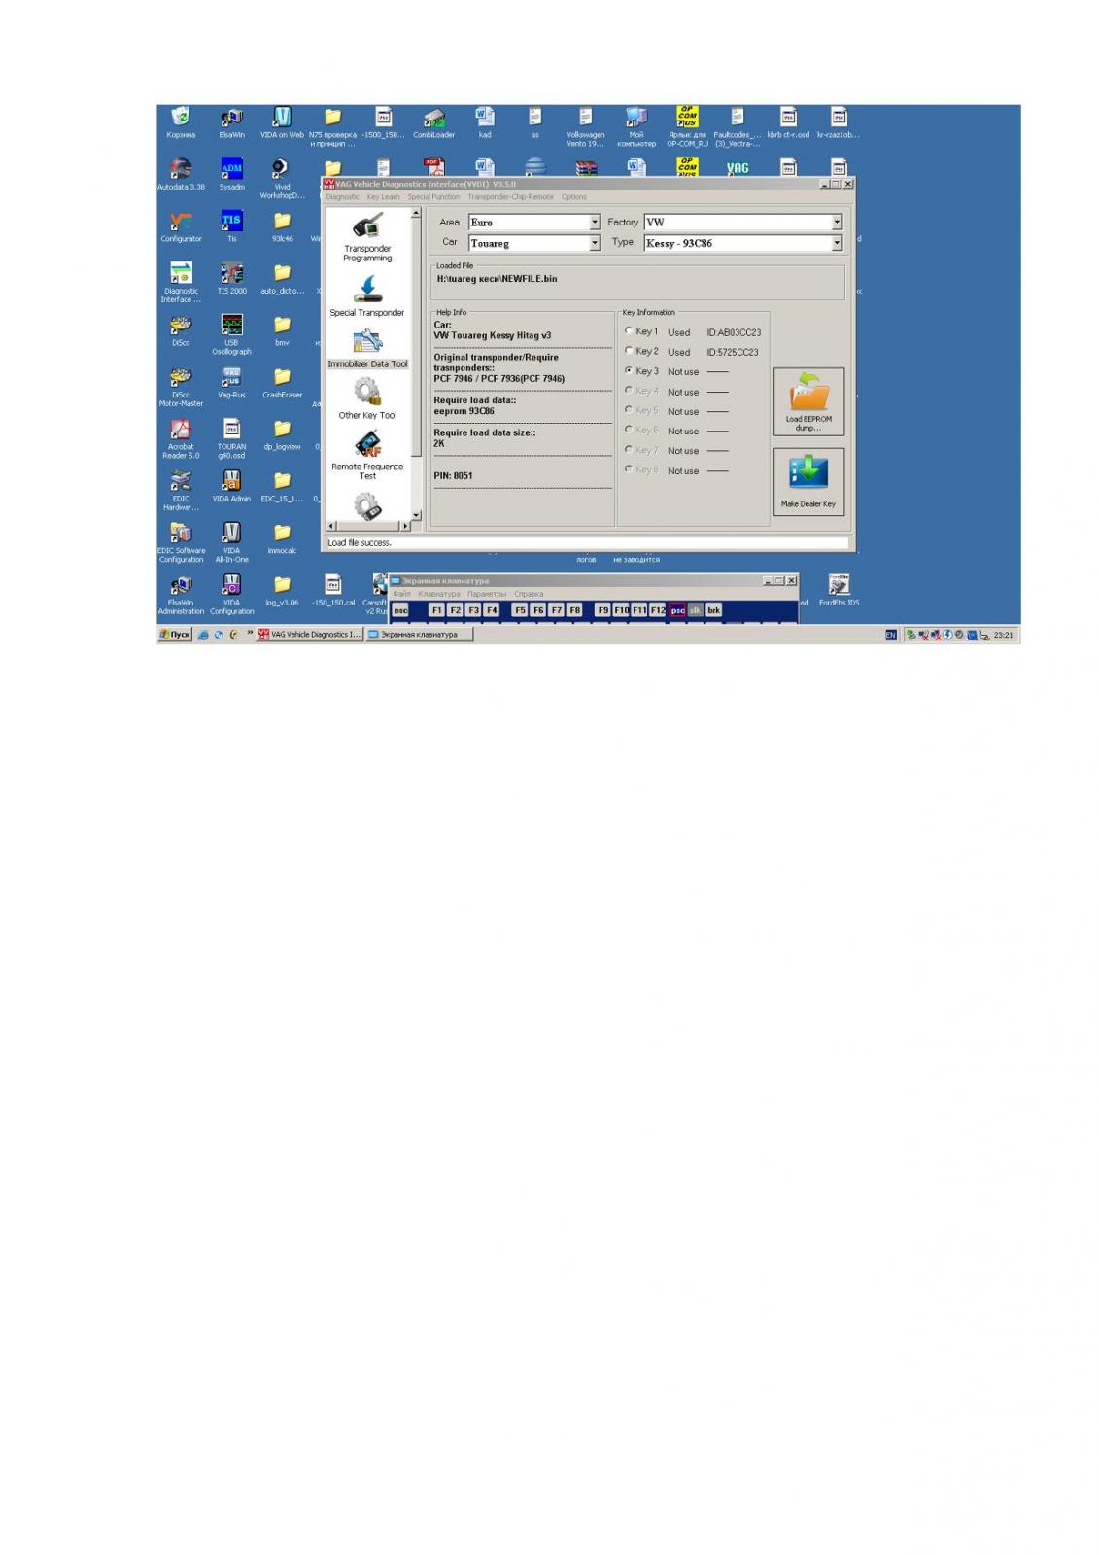Click F1 key on on-screen keyboard
1099x1555 pixels.
point(436,610)
